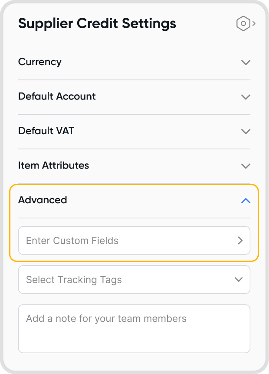Open the Default Account row label
The height and width of the screenshot is (374, 269).
57,96
